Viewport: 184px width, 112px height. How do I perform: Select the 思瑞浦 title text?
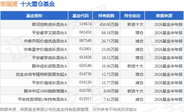point(9,4)
